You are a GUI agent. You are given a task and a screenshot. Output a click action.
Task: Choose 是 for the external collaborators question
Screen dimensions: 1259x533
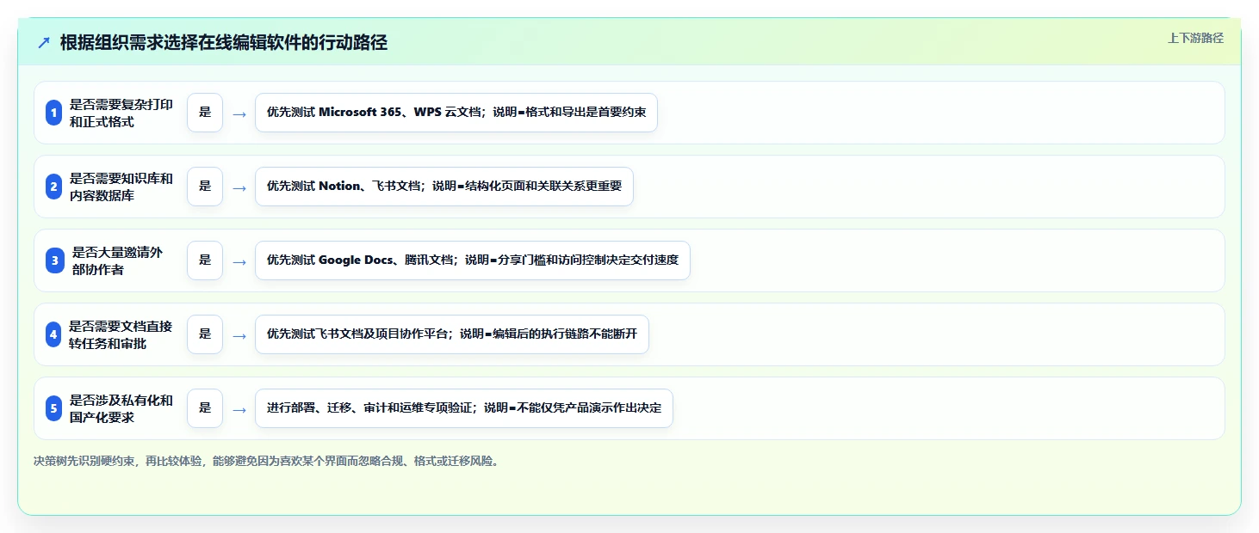[x=205, y=260]
